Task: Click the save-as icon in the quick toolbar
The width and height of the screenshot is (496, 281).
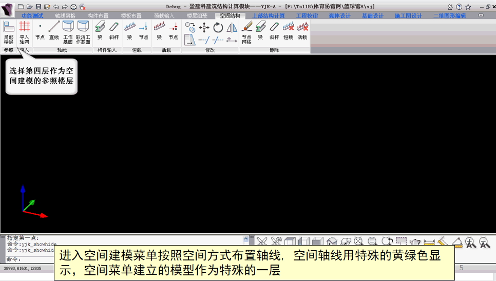Action: point(47,7)
